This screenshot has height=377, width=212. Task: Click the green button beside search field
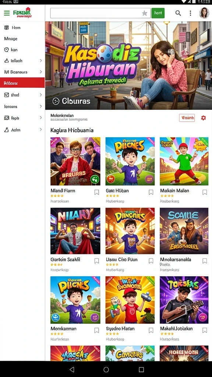click(x=158, y=13)
